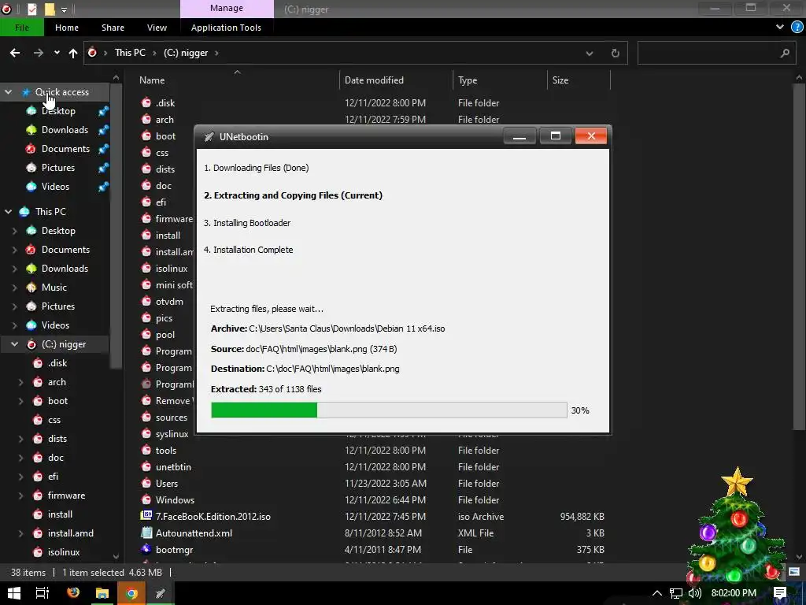The width and height of the screenshot is (806, 605).
Task: Click the navigation pane vertical scrollbar
Action: [x=116, y=225]
